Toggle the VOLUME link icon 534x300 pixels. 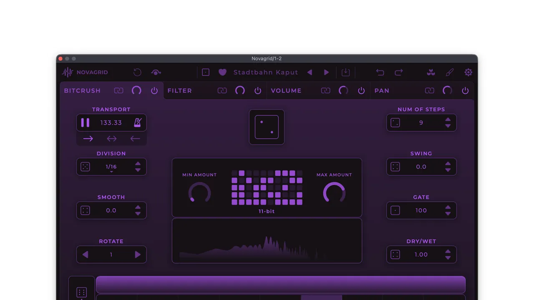pyautogui.click(x=326, y=90)
